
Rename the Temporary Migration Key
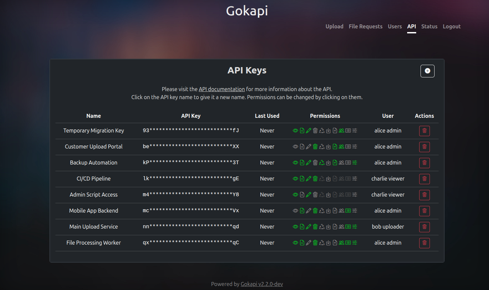coord(94,130)
